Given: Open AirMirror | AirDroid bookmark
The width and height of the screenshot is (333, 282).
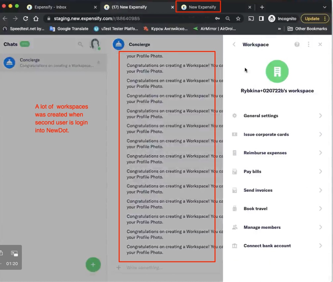Looking at the screenshot, I should [x=214, y=29].
